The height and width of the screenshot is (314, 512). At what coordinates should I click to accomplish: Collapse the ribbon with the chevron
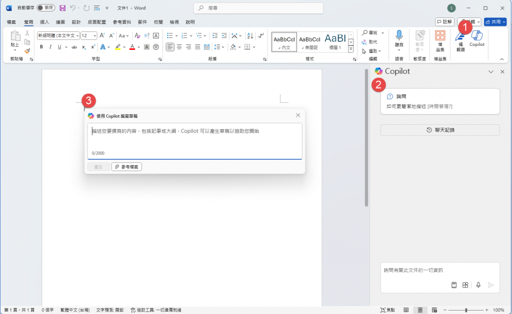pyautogui.click(x=502, y=59)
